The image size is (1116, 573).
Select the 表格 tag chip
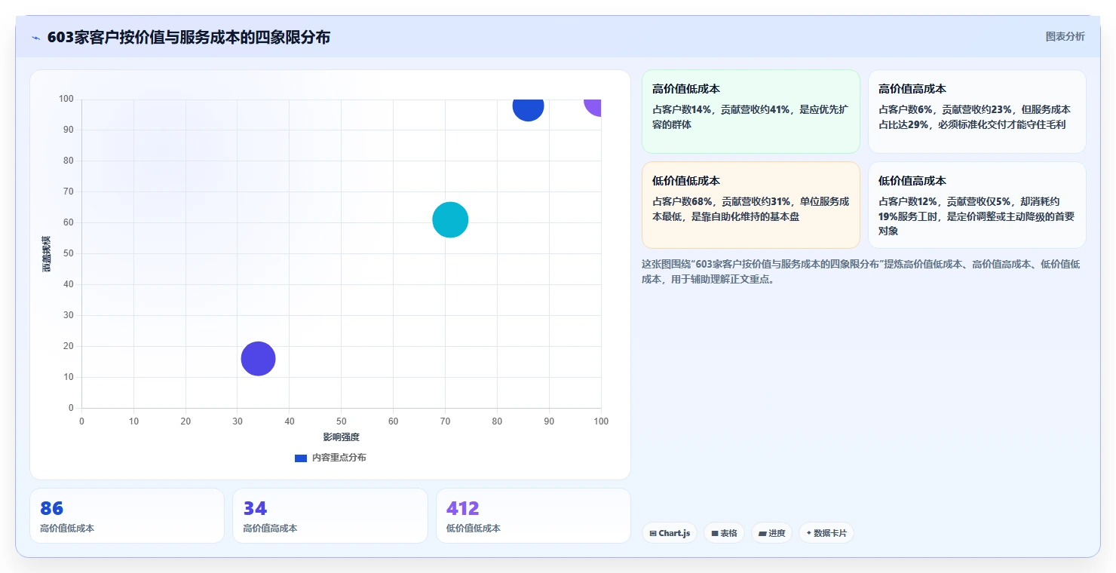coord(724,533)
